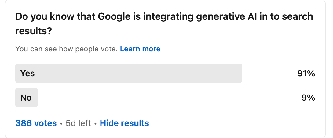Image resolution: width=333 pixels, height=138 pixels.
Task: Toggle "Hide results" for the poll
Action: [124, 123]
